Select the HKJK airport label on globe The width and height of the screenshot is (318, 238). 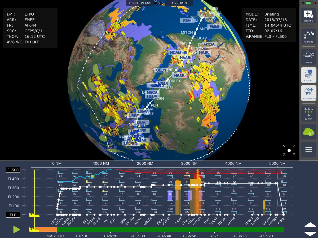[204, 52]
